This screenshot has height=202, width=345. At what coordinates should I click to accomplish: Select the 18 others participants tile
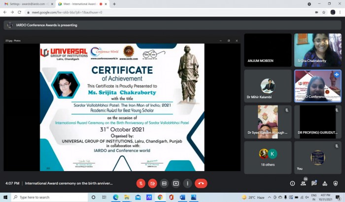coord(268,157)
